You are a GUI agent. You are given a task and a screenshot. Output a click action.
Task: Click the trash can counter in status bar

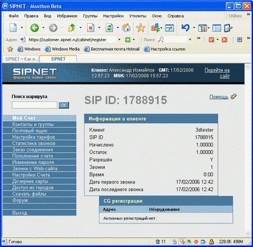[160, 241]
